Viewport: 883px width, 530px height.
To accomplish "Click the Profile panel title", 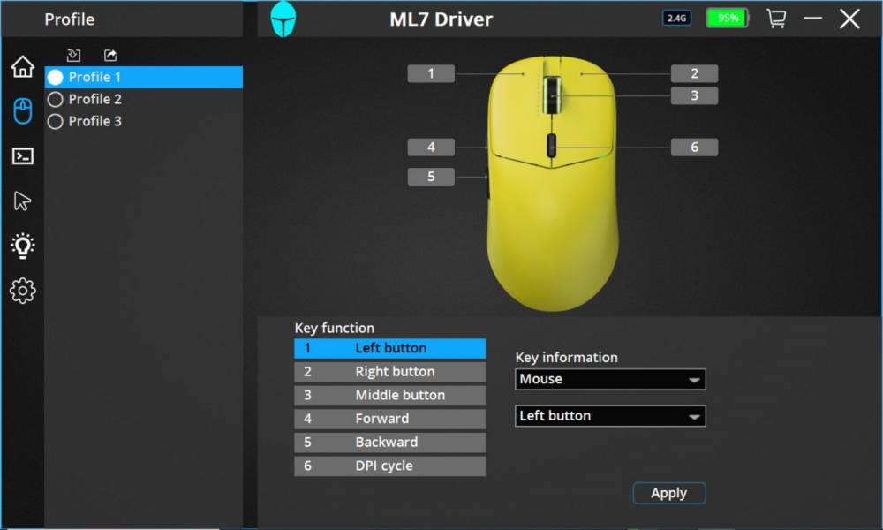I will point(69,19).
